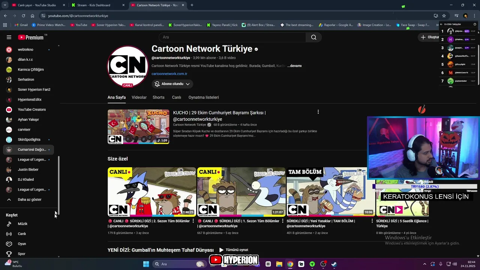This screenshot has height=270, width=480.
Task: Switch to the Canlı channel tab
Action: [x=176, y=97]
